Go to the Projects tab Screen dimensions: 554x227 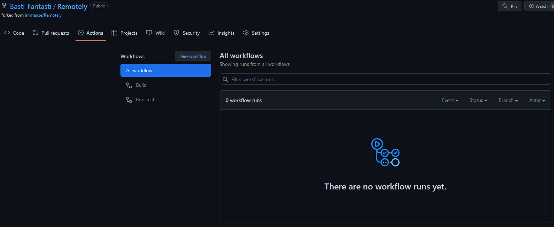tap(124, 33)
